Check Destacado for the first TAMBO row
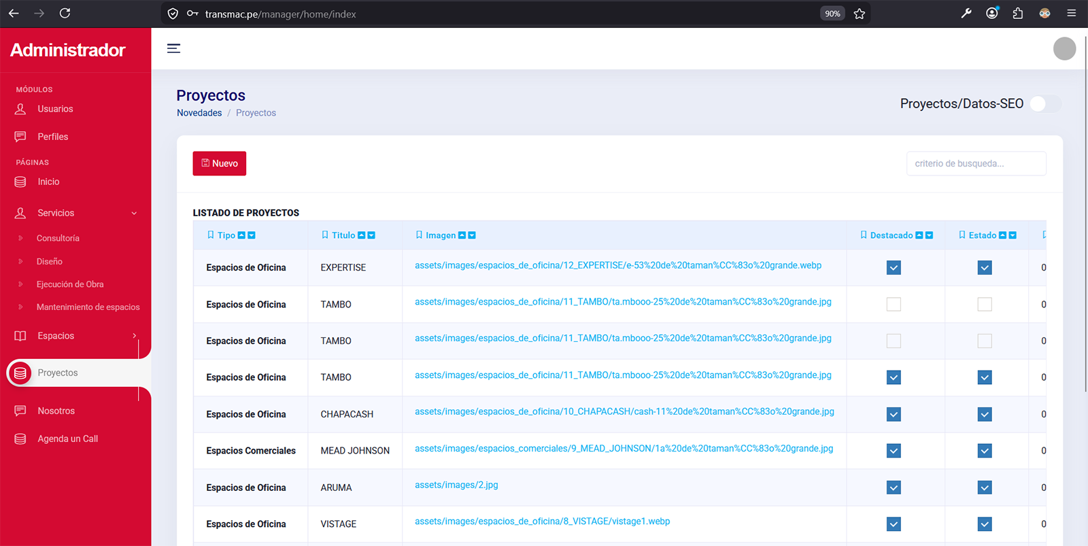The image size is (1088, 546). tap(894, 304)
